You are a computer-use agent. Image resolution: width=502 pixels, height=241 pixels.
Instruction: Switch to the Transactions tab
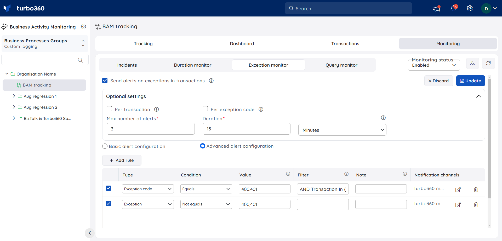point(345,44)
